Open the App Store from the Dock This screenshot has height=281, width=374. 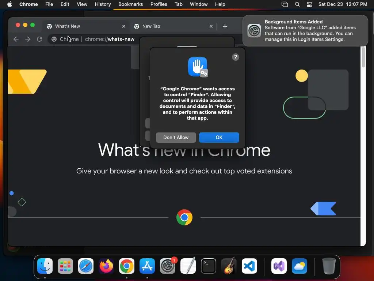pos(147,266)
